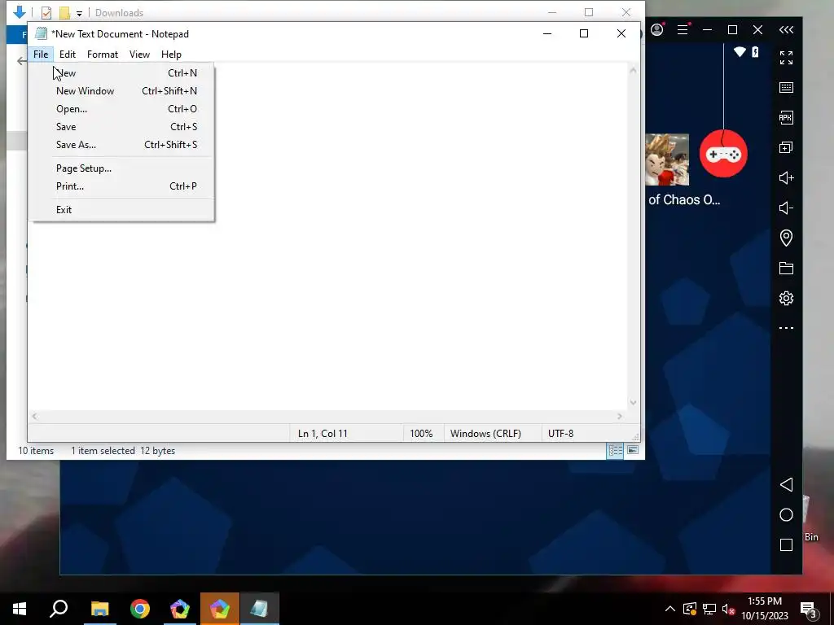Select New Window in File menu
This screenshot has height=625, width=834.
(x=123, y=91)
